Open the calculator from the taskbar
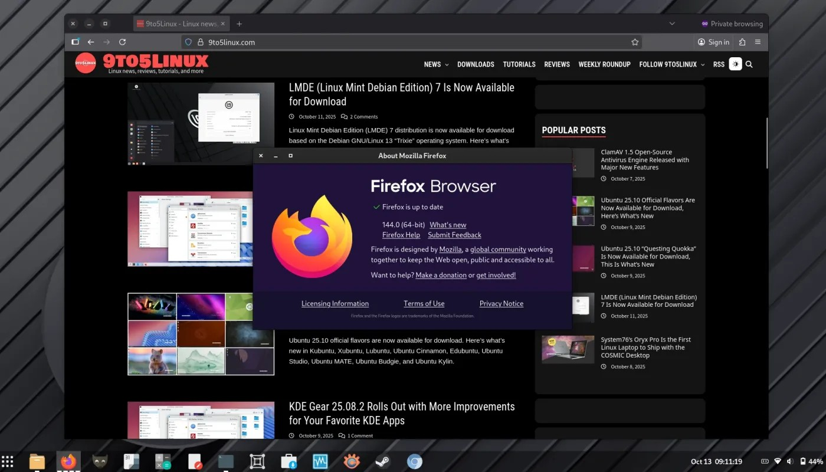Viewport: 826px width, 472px height. 163,461
